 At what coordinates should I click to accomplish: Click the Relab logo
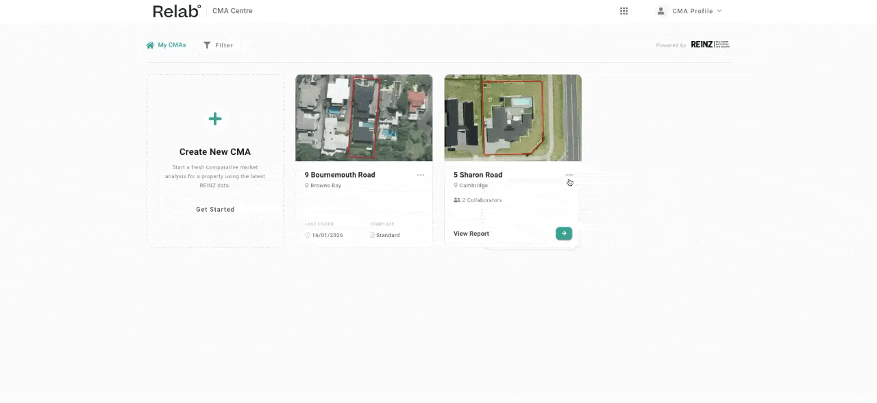pos(177,11)
